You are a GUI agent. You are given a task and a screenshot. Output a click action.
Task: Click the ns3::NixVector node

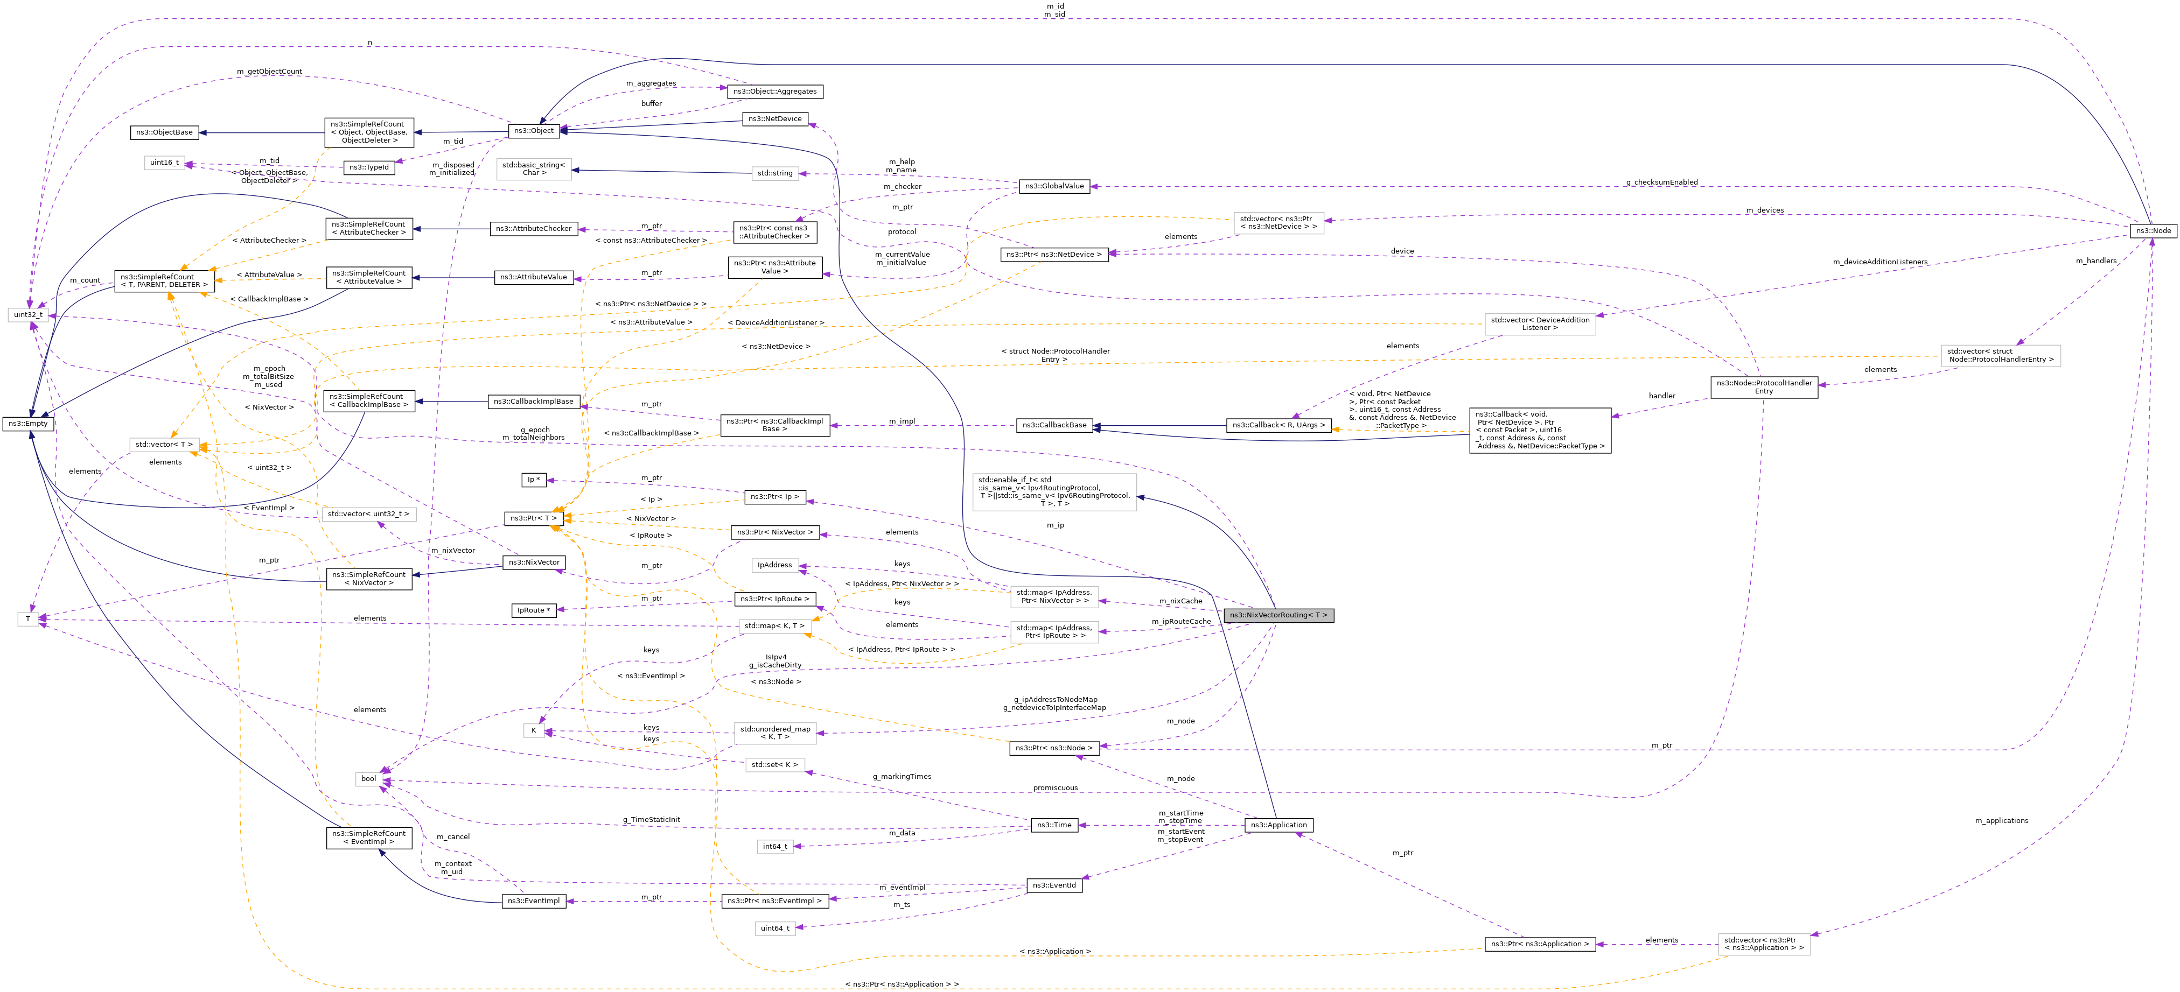[x=534, y=561]
